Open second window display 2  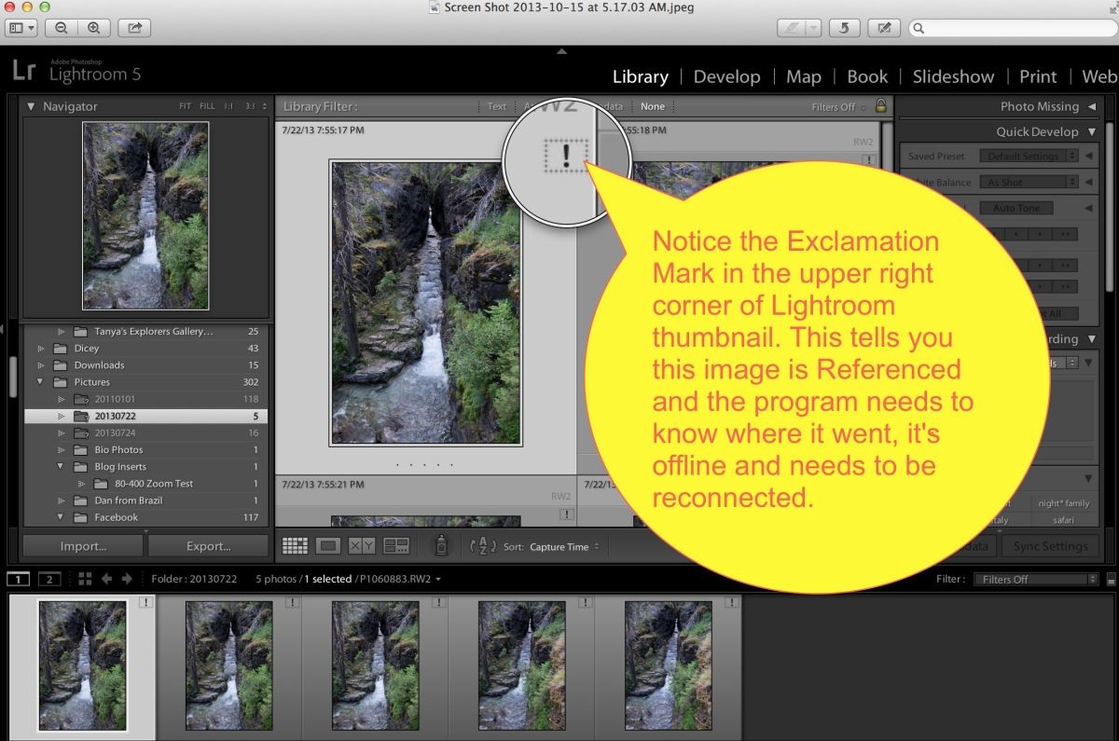coord(48,579)
